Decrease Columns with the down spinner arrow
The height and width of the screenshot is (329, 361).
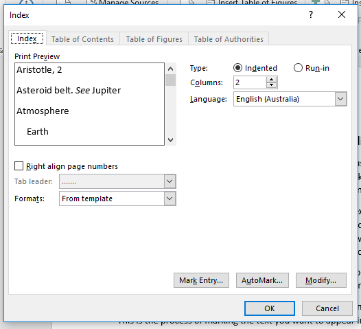point(272,85)
